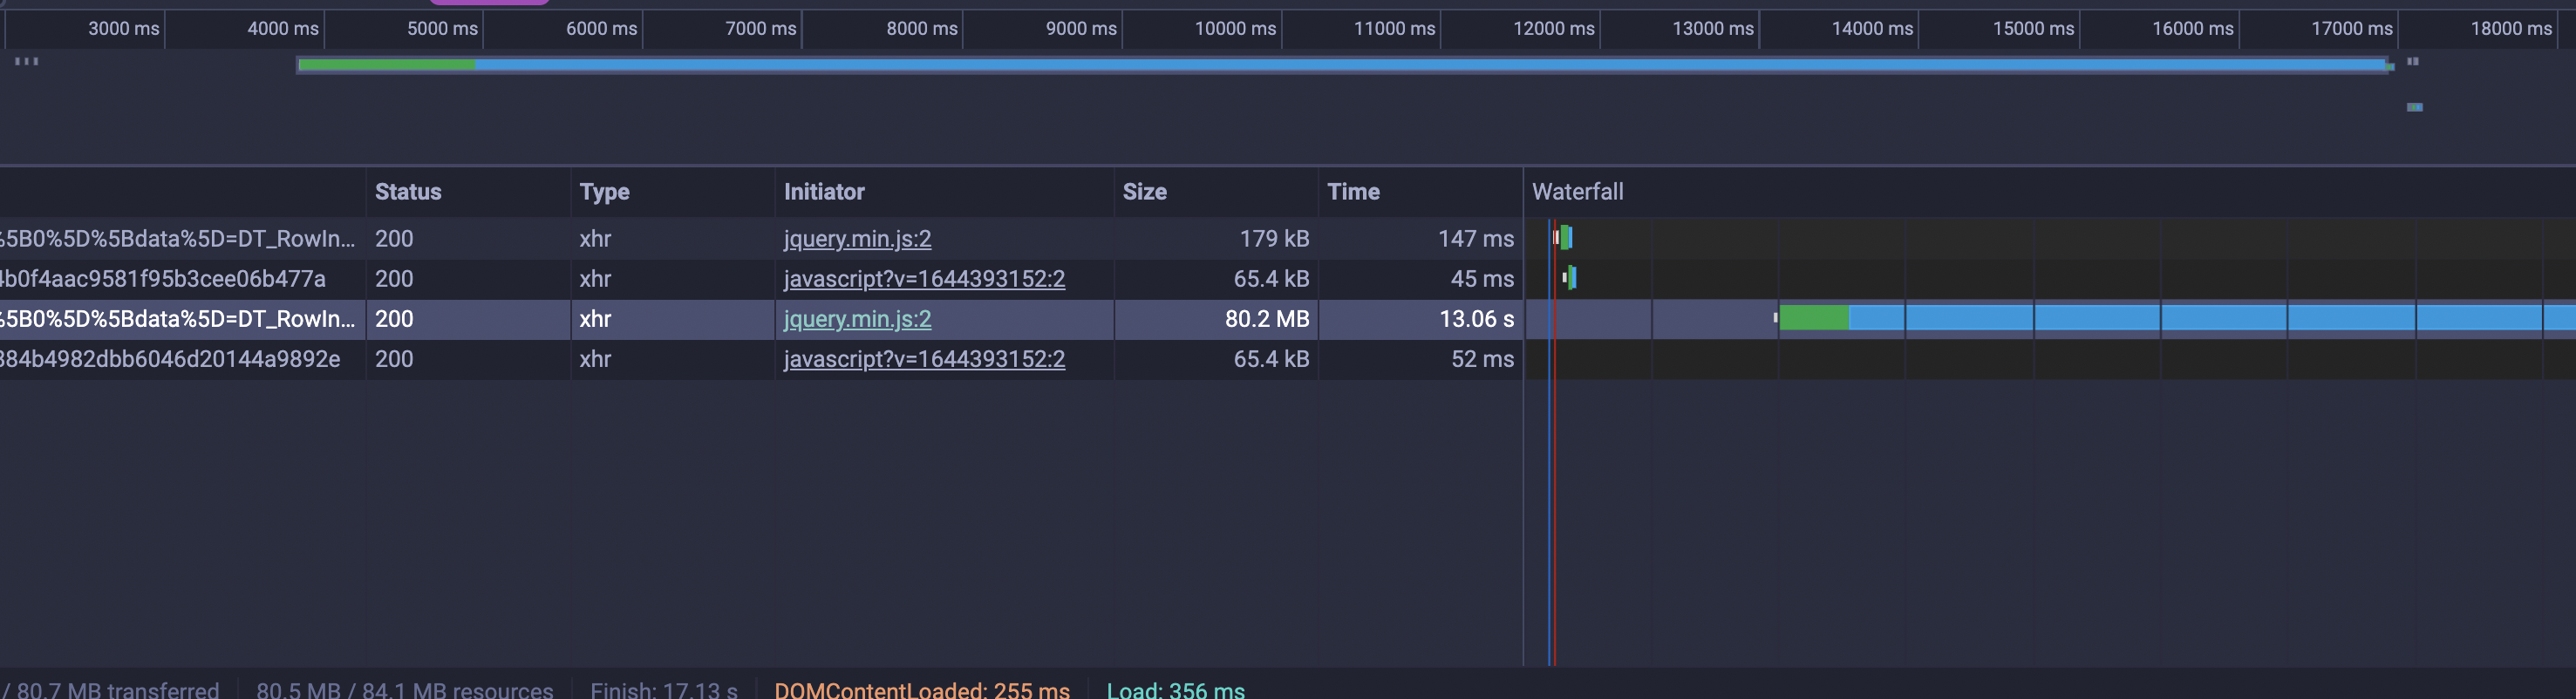Screen dimensions: 2576x699
Task: Click the Load: 356 ms status entry
Action: click(x=1176, y=690)
